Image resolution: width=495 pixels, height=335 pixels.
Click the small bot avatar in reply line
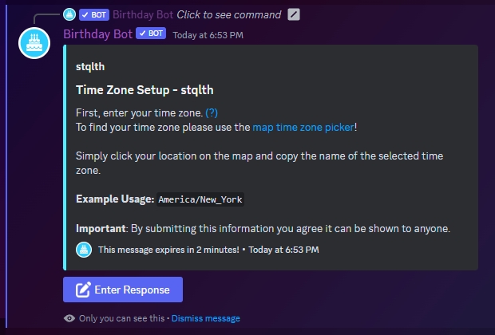click(69, 14)
